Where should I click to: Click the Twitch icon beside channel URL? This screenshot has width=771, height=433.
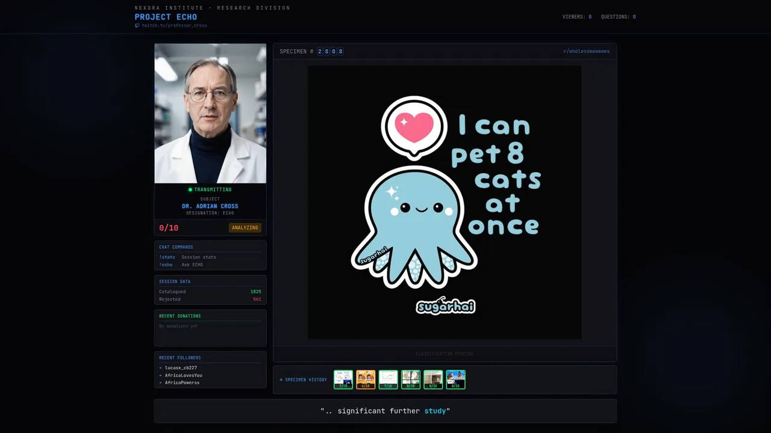tap(137, 25)
